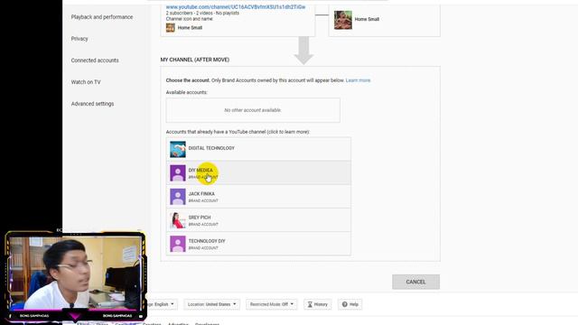The height and width of the screenshot is (325, 578).
Task: Select the TECHNOLOGY DIY brand account
Action: (258, 244)
